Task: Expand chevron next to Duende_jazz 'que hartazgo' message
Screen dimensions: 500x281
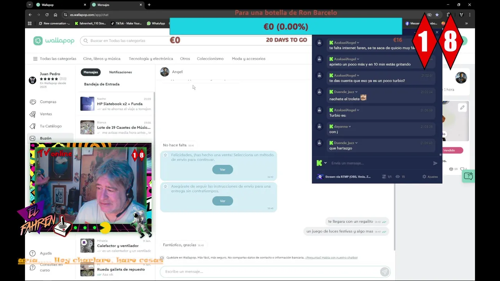Action: 356,143
